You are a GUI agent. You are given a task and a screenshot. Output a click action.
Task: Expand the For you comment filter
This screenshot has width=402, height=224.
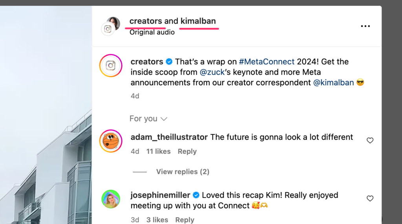point(148,119)
